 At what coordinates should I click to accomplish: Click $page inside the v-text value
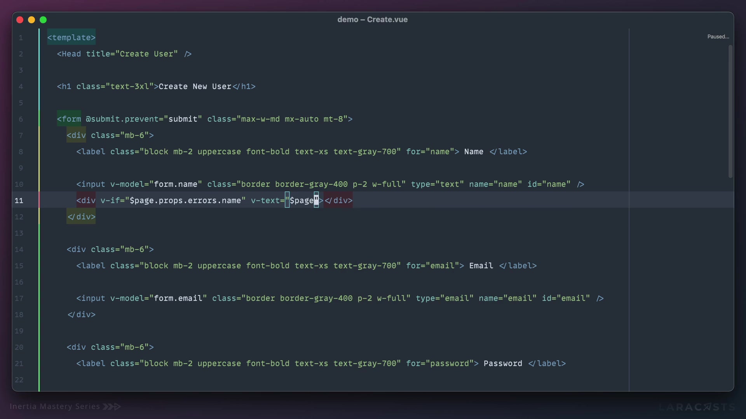(x=302, y=201)
